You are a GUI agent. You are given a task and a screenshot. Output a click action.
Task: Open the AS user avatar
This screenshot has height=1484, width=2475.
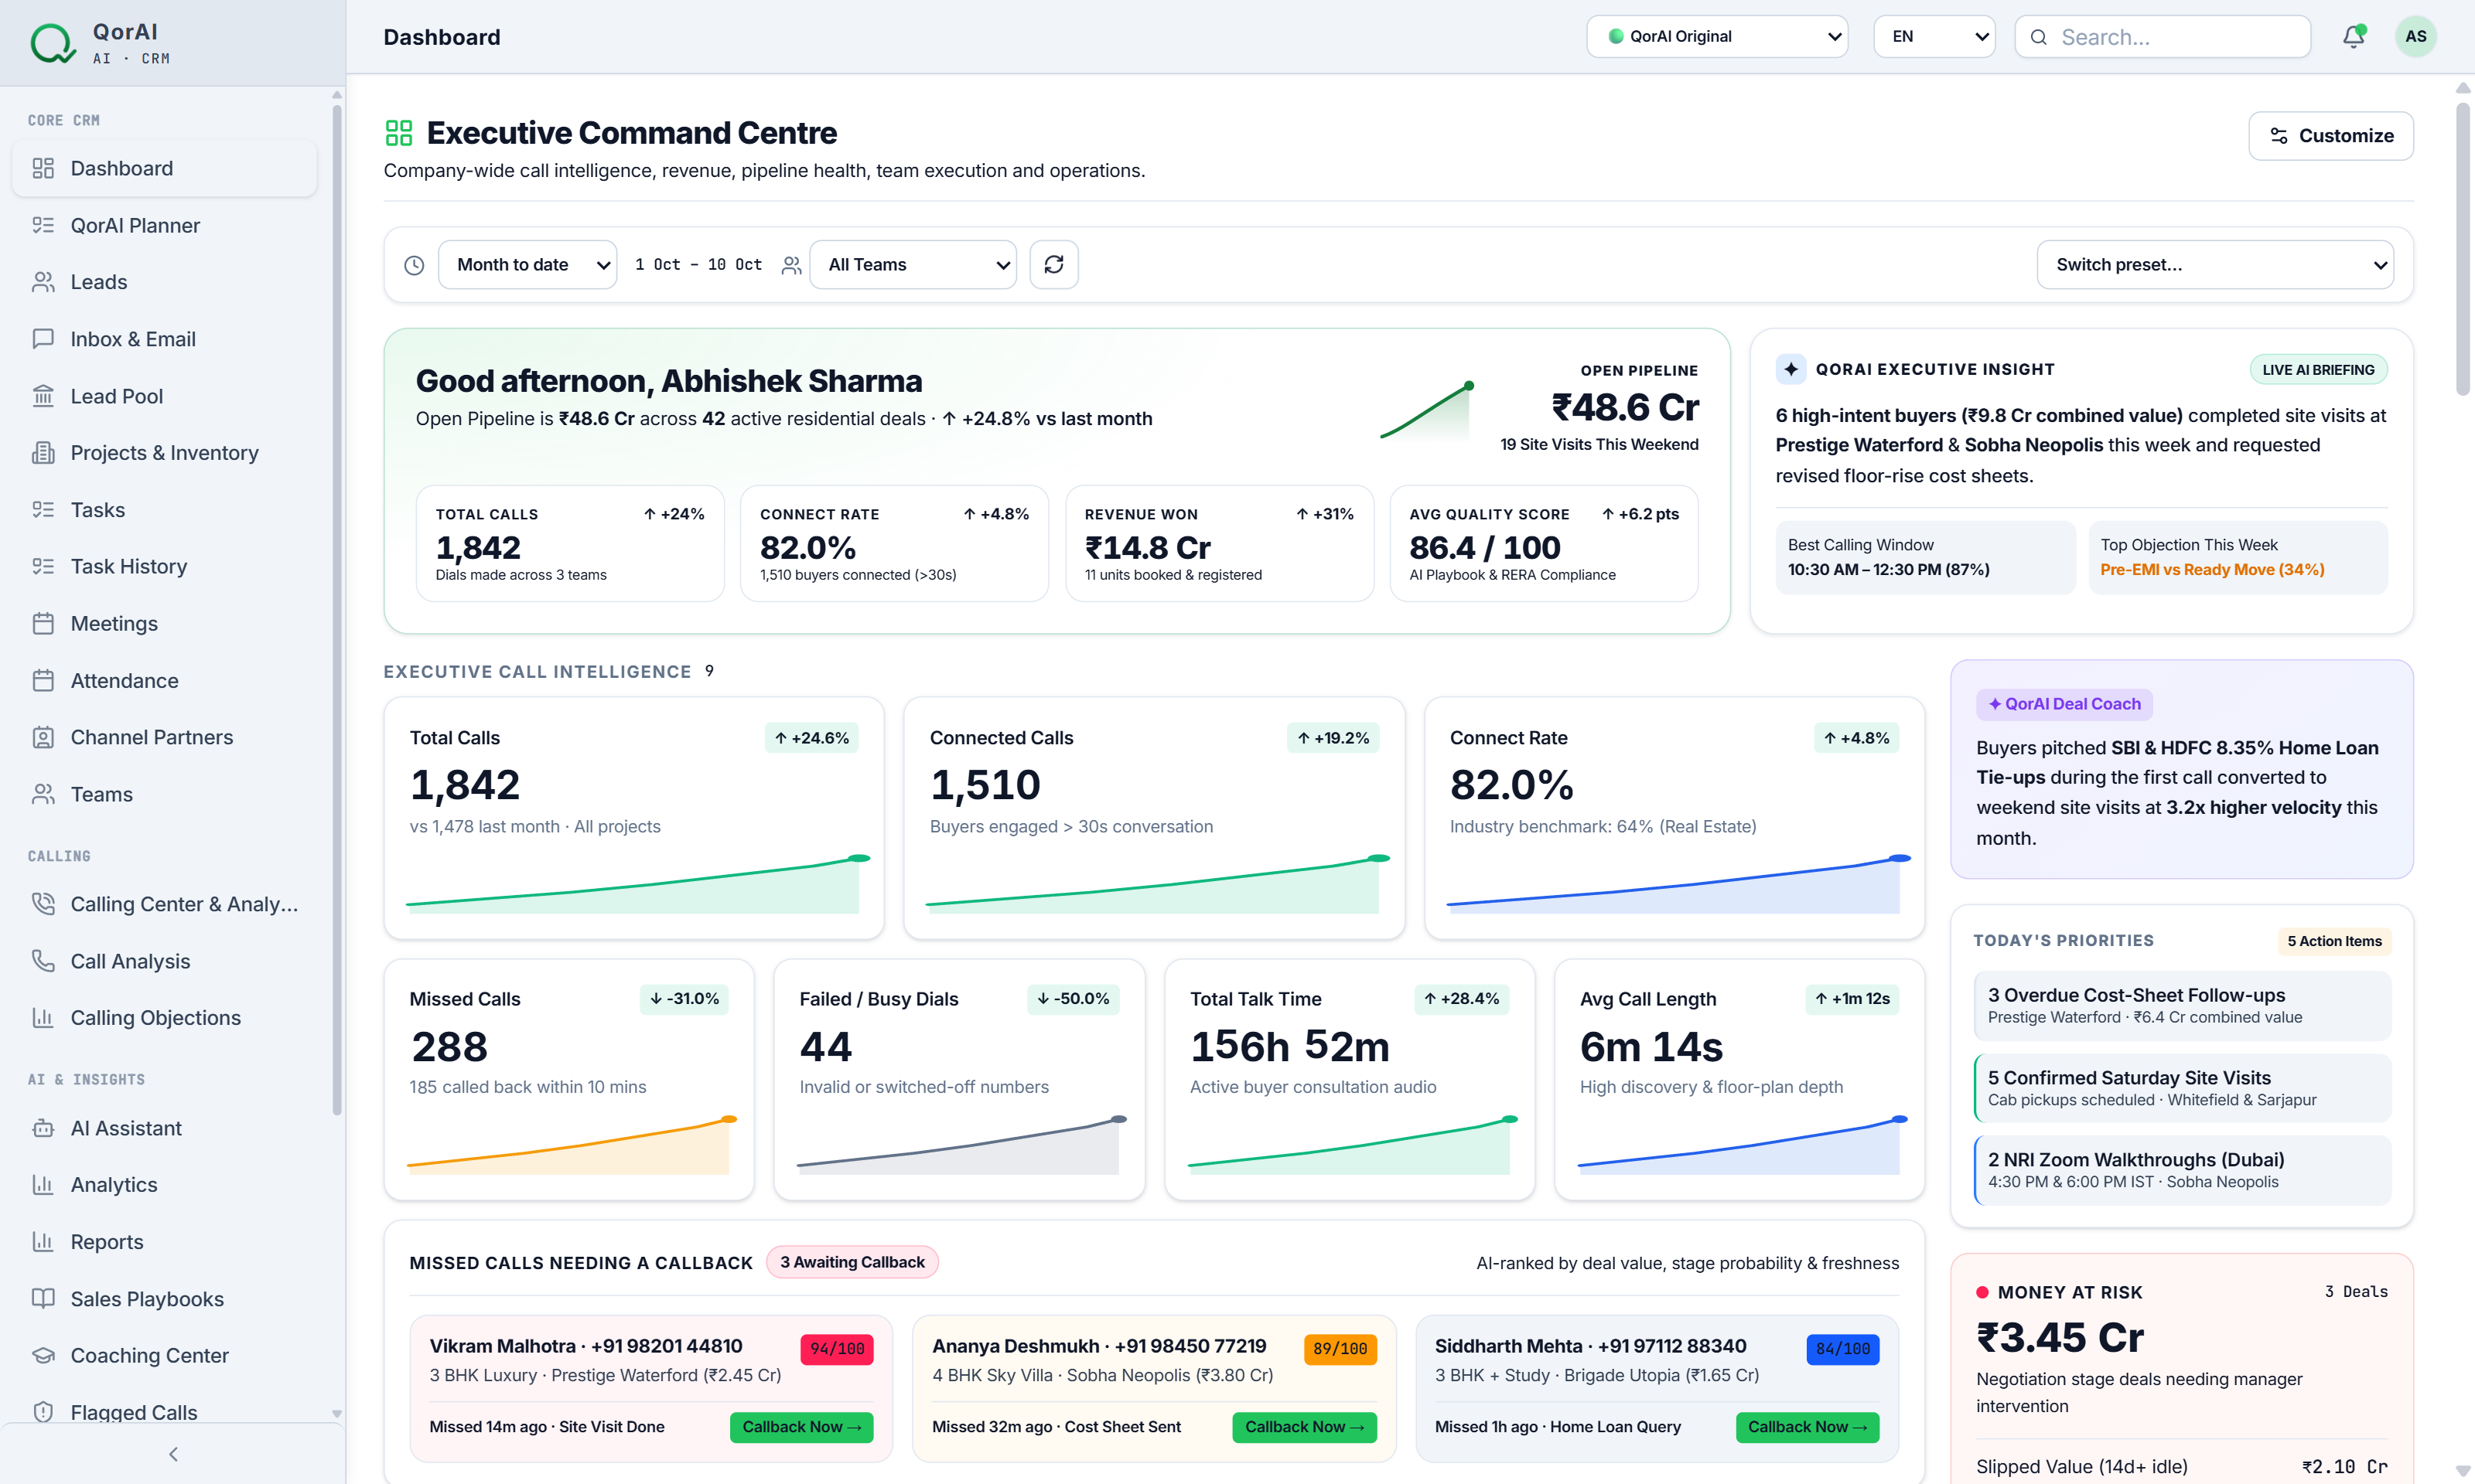point(2415,37)
